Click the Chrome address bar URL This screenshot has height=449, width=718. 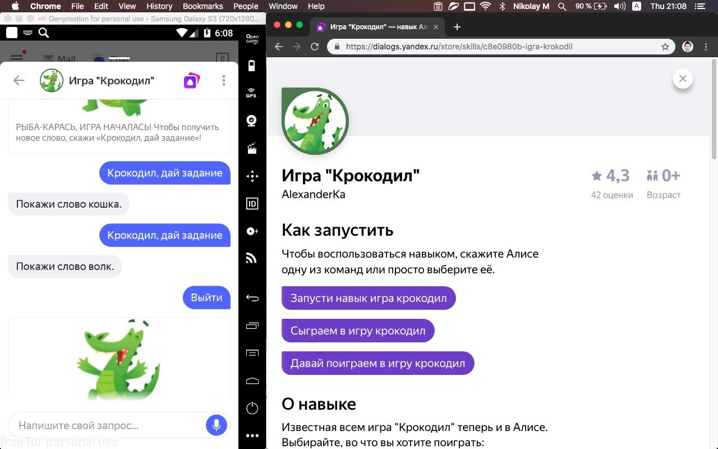pyautogui.click(x=459, y=47)
